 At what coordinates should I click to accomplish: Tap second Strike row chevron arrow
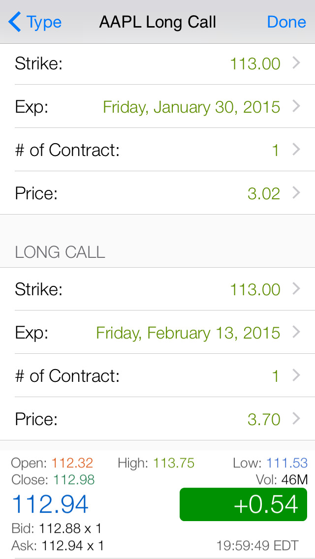tap(296, 289)
